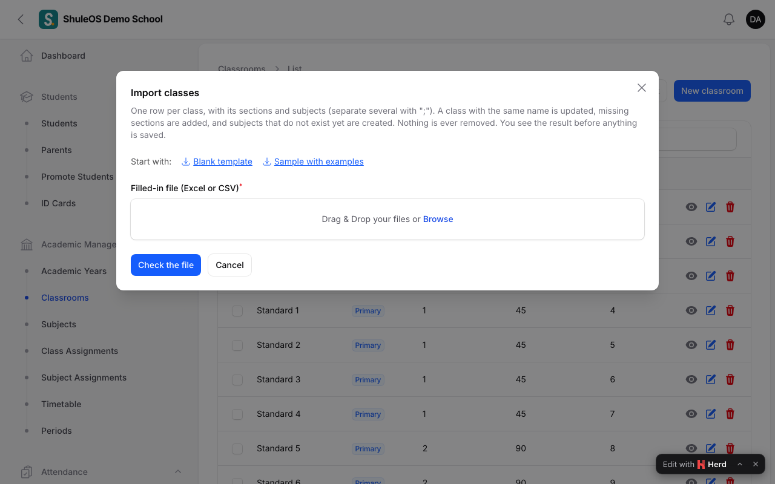View Standard 2 with eye icon
The width and height of the screenshot is (775, 484).
click(x=691, y=345)
